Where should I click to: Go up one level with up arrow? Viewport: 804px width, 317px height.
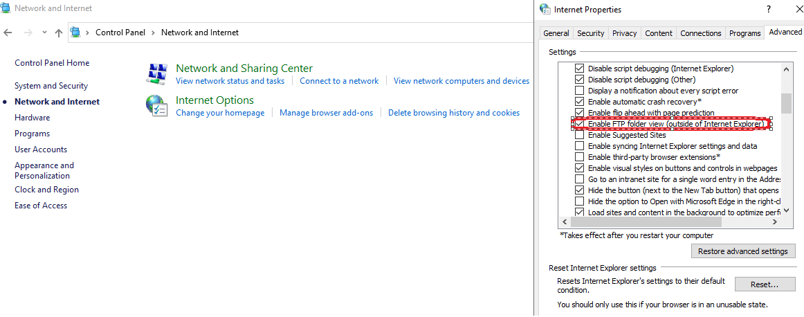coord(58,33)
